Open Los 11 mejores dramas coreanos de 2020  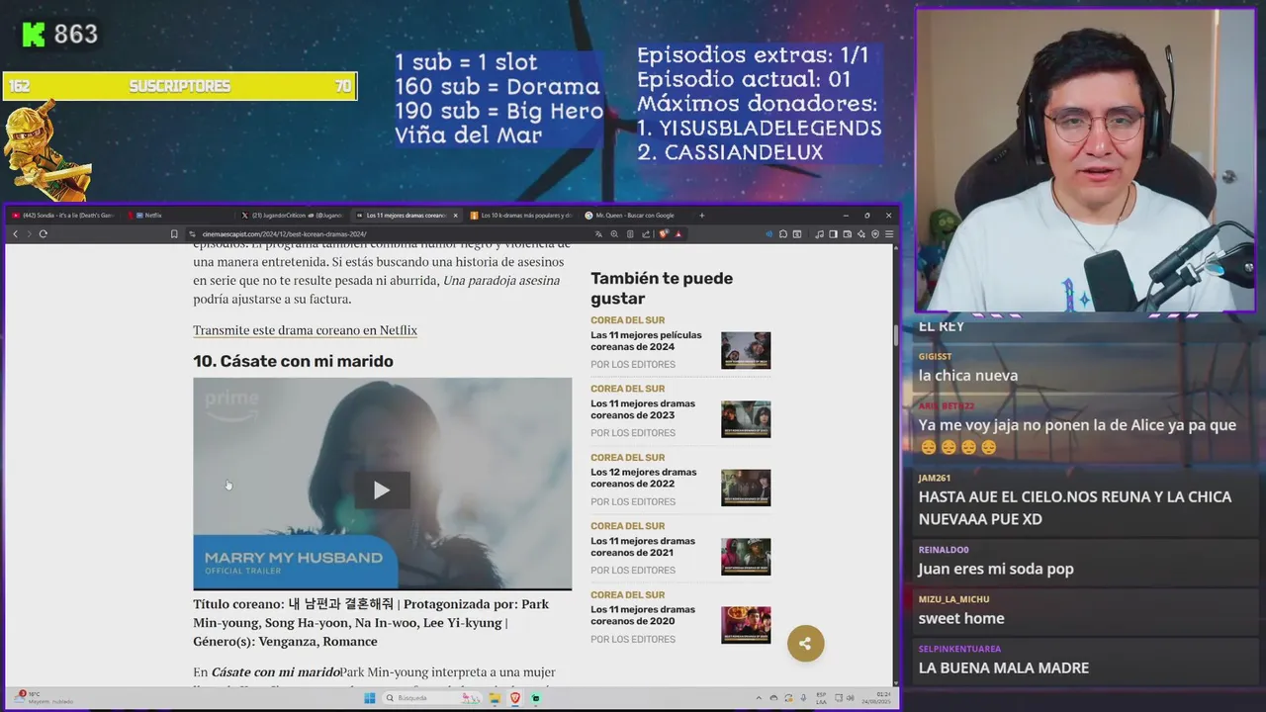(643, 615)
